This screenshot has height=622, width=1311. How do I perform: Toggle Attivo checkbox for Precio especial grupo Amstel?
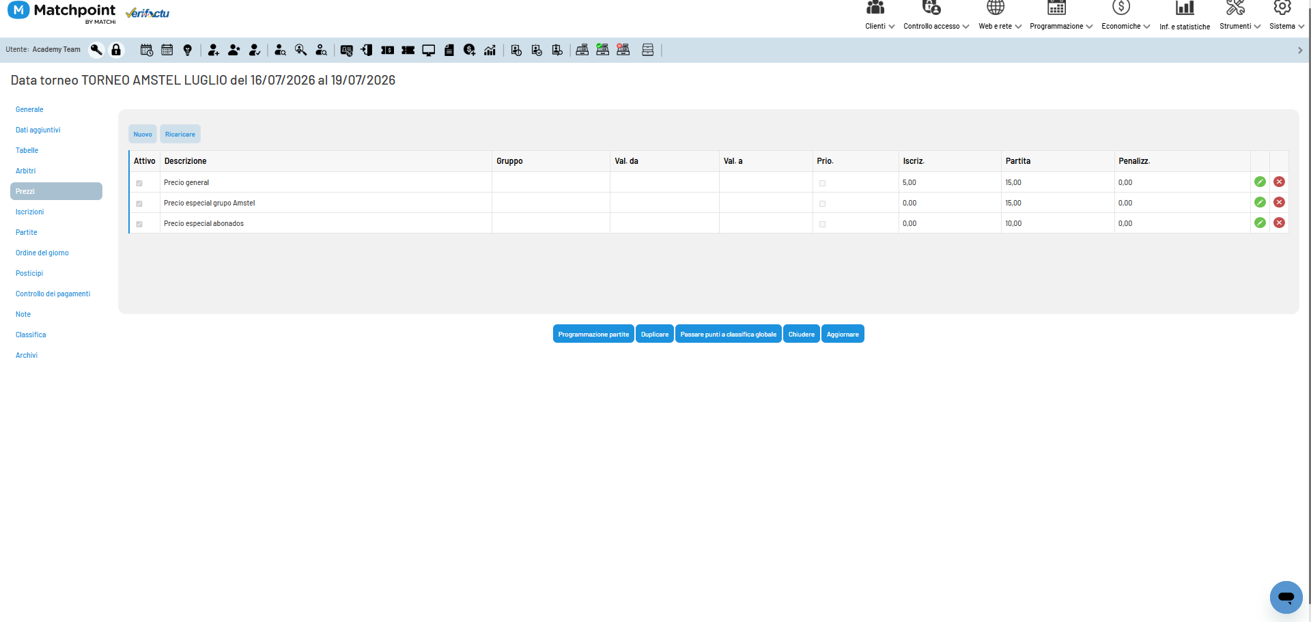139,203
